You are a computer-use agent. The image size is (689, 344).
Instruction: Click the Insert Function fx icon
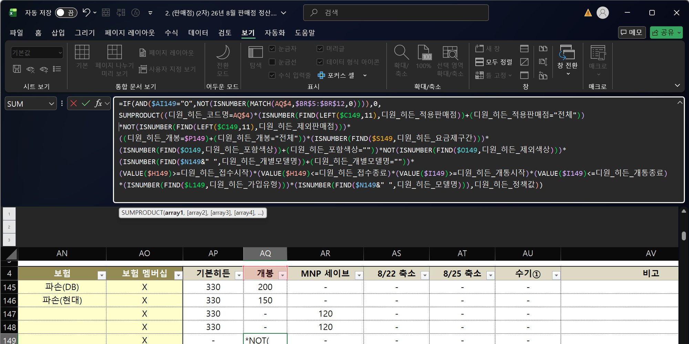98,103
